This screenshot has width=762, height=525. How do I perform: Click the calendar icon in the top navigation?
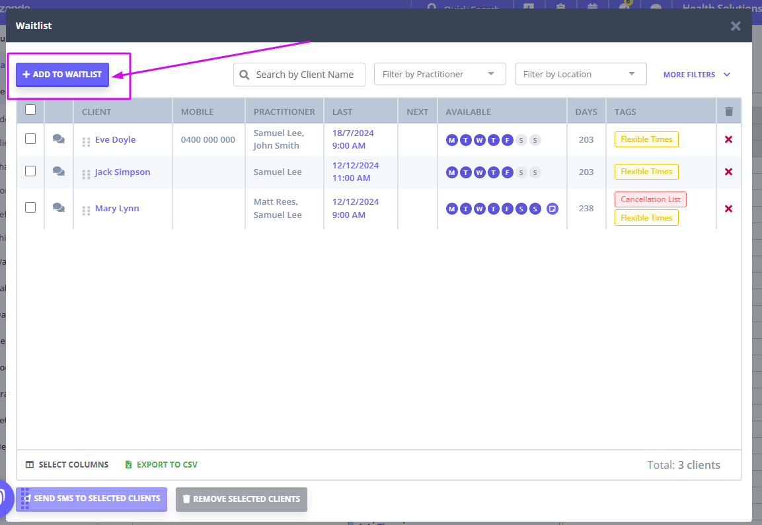(x=592, y=7)
